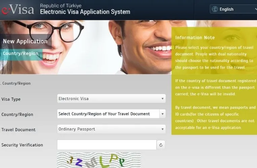Click the Electronic Visa Application System title
Viewport: 257px width, 168px height.
pos(85,12)
